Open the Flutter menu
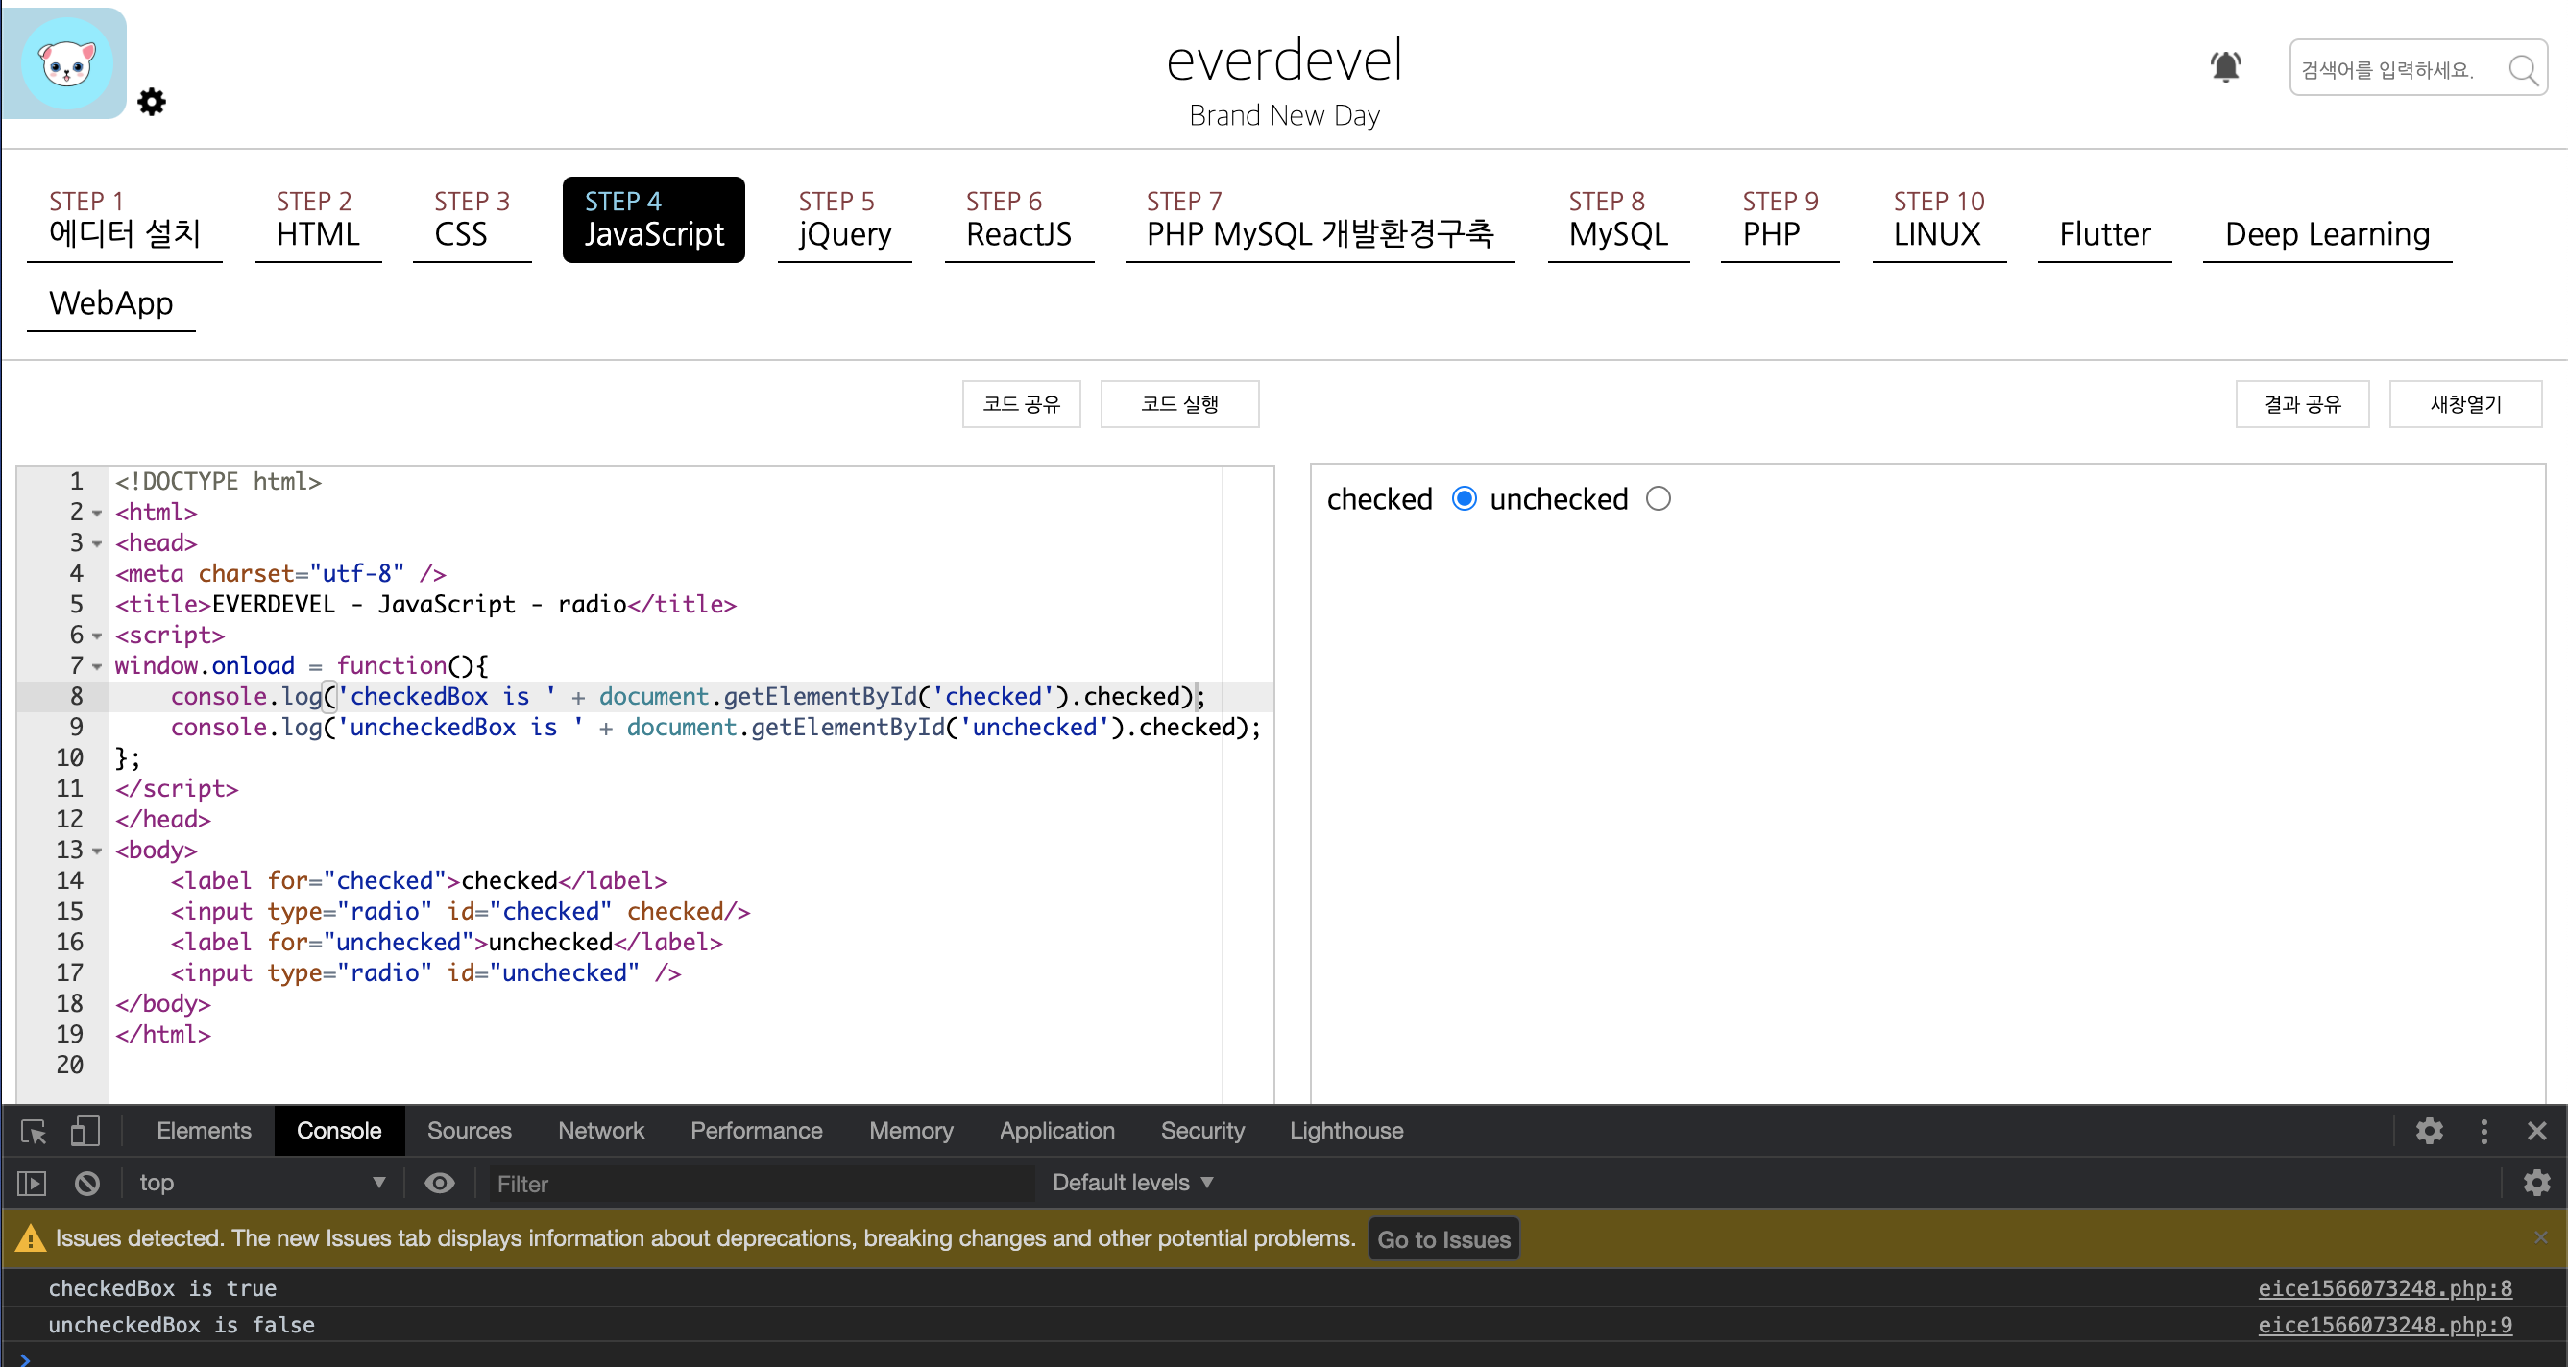This screenshot has width=2568, height=1367. 2104,233
